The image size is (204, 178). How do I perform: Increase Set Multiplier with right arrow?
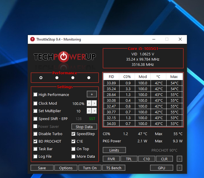click(94, 111)
